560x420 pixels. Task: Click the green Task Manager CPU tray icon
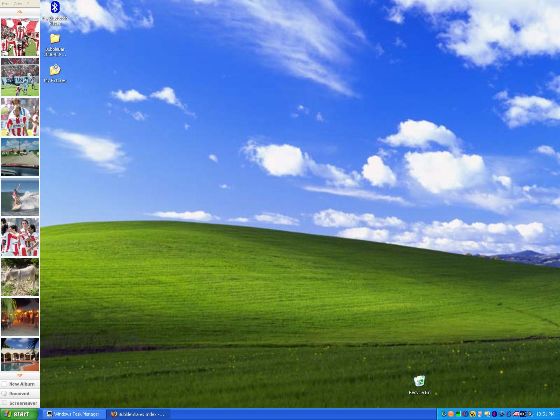coord(458,414)
